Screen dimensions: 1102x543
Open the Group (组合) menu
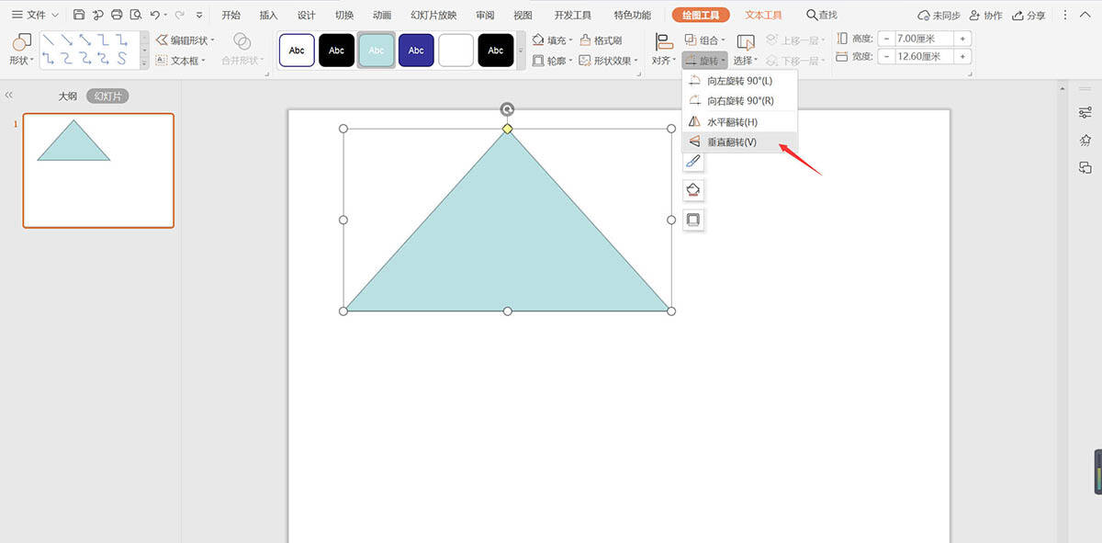click(705, 40)
